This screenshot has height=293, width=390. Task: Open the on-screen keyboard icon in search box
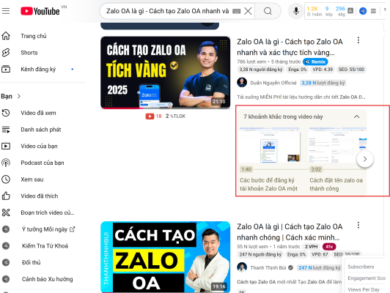(x=236, y=11)
